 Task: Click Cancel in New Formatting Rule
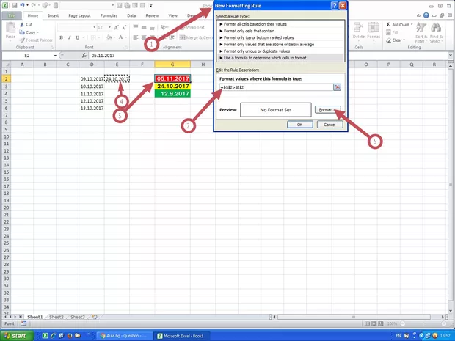point(330,125)
